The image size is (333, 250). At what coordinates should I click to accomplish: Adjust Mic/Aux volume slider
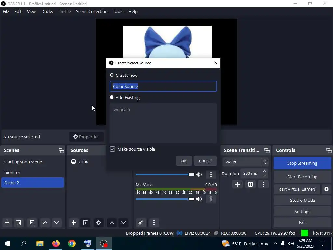[165, 199]
